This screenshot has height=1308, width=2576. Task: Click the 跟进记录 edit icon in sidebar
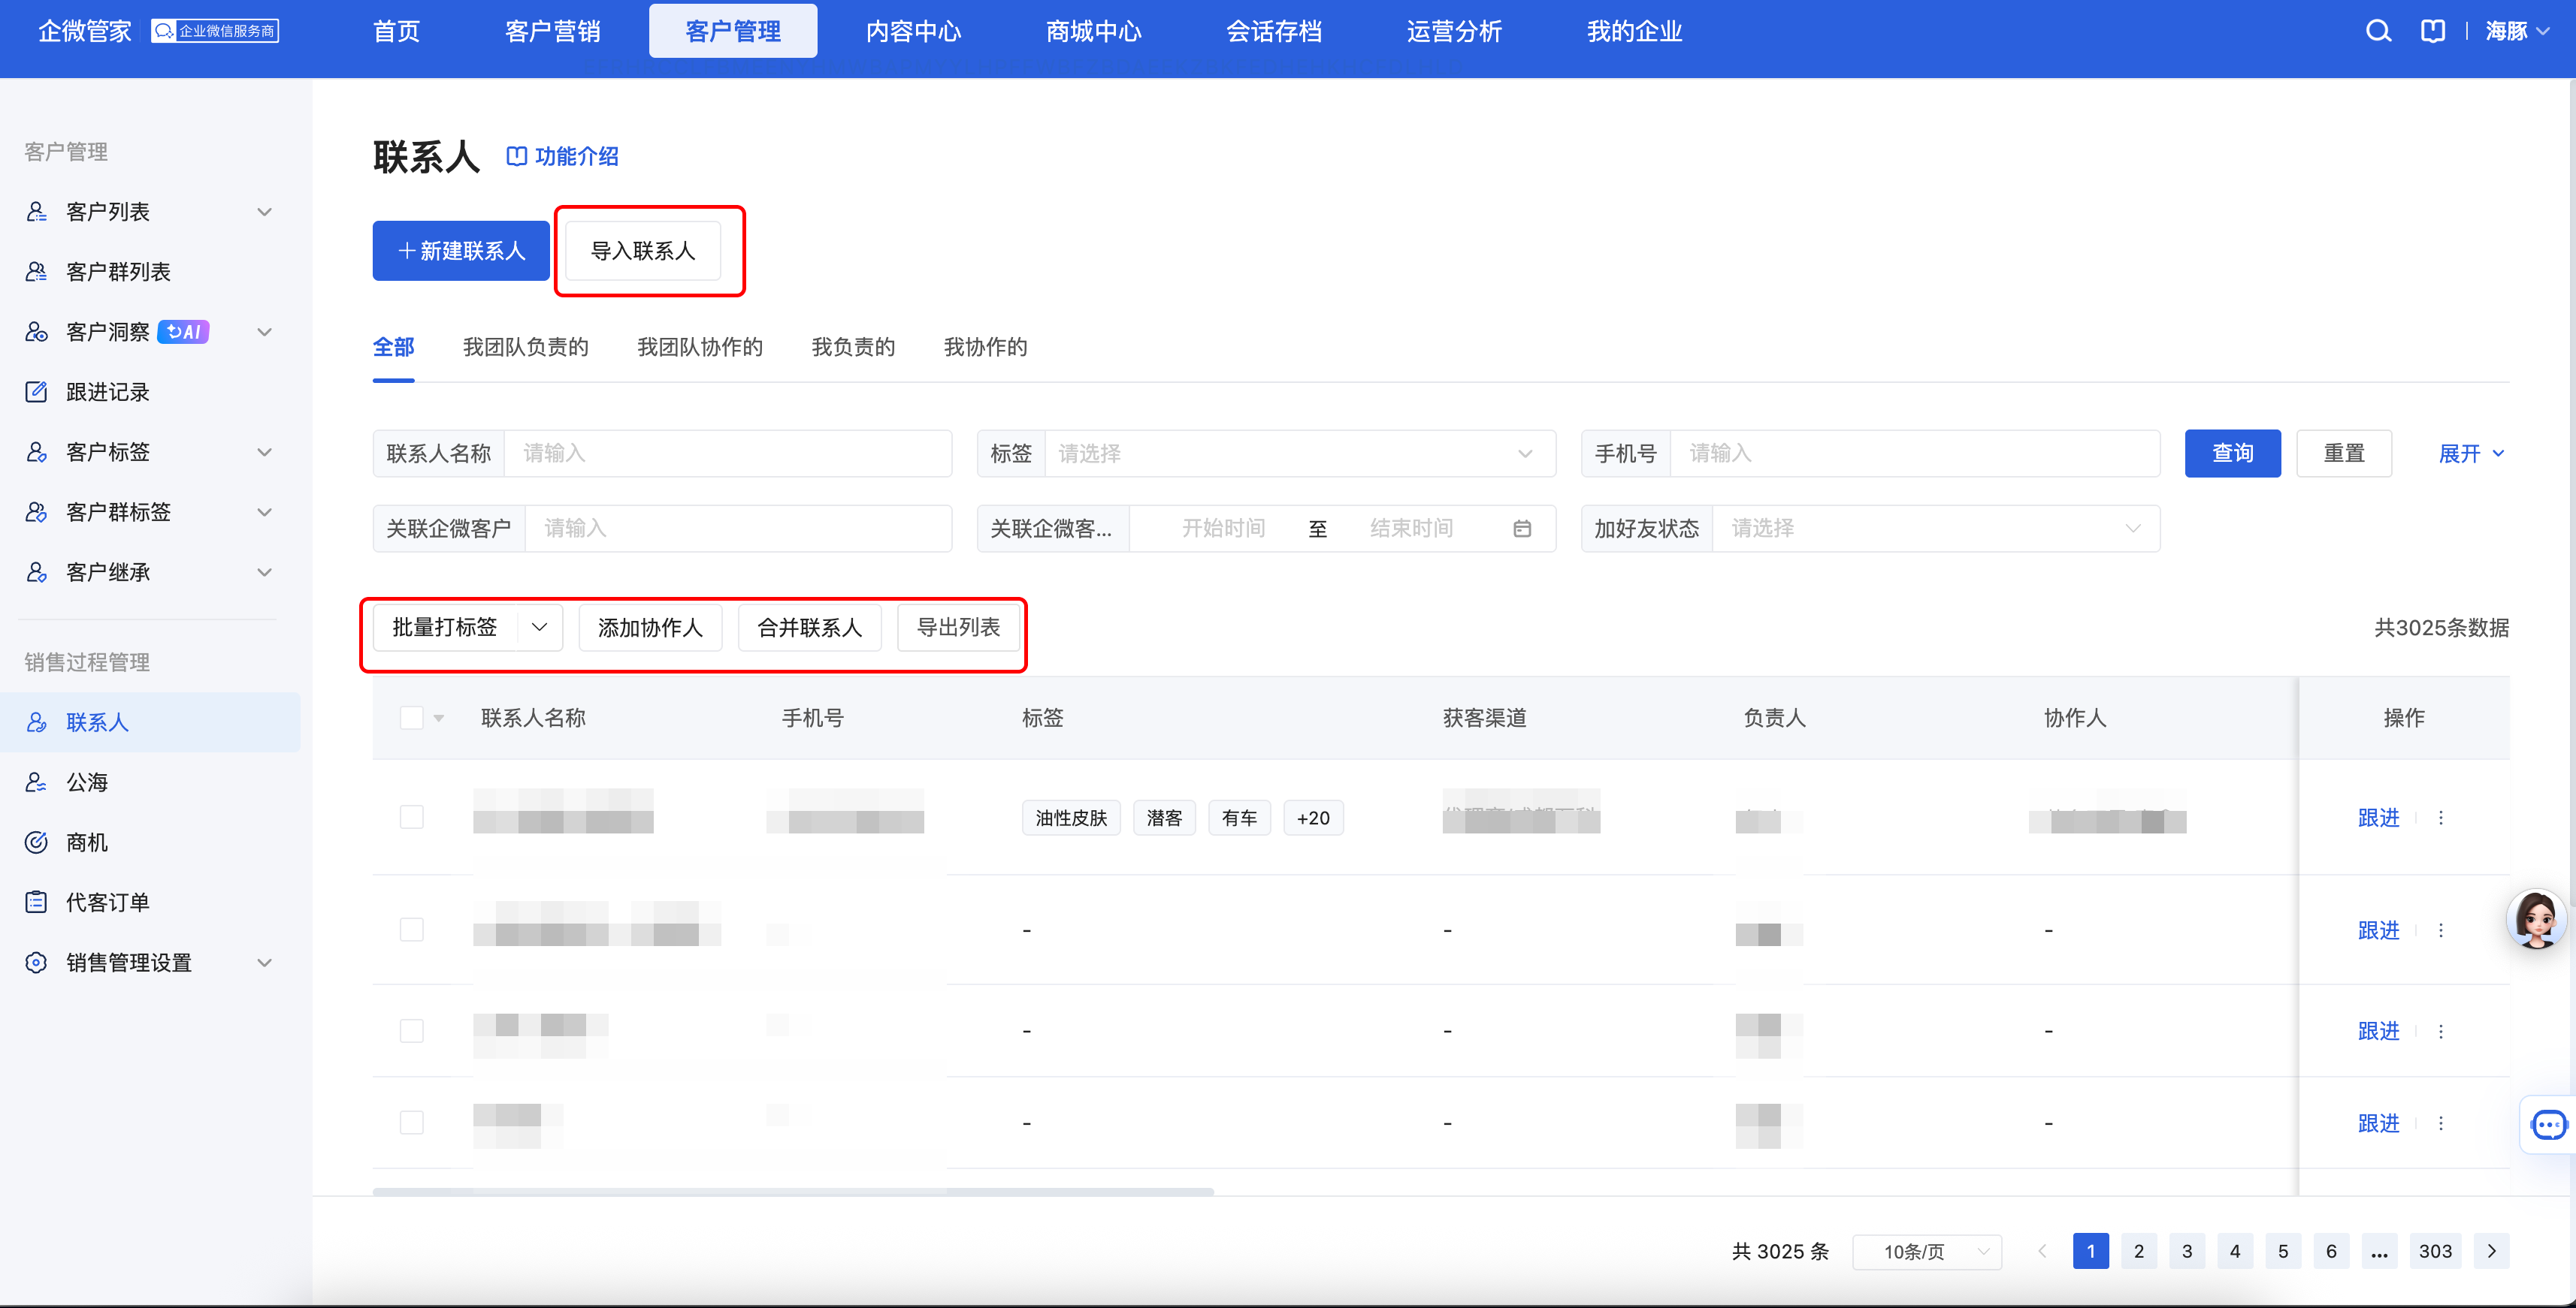pyautogui.click(x=36, y=392)
